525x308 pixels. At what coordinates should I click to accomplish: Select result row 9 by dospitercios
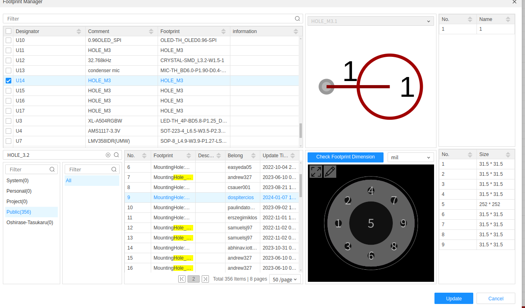coord(212,198)
